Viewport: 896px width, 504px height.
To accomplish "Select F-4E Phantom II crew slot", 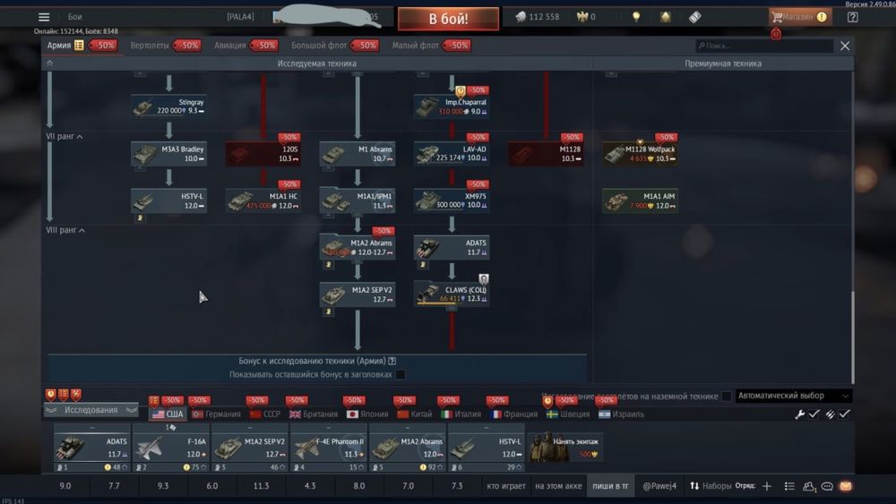I will pos(329,448).
